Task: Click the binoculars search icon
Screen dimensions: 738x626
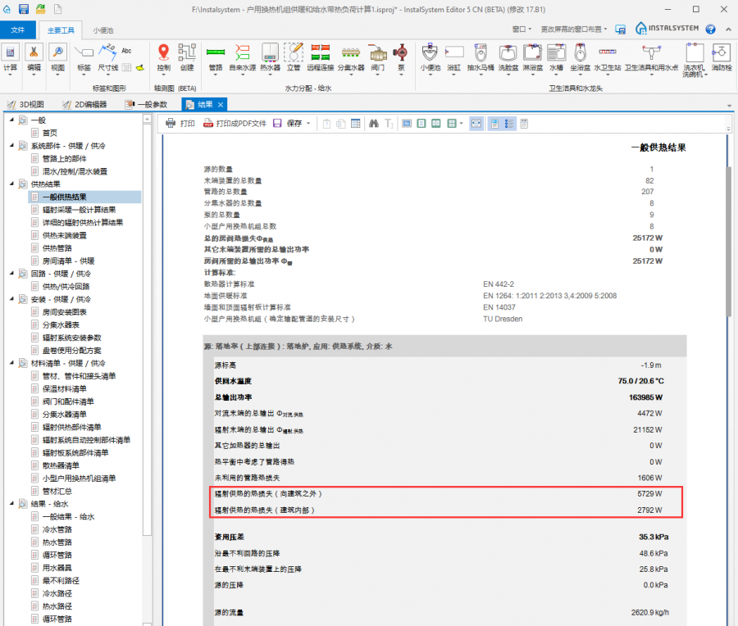Action: pyautogui.click(x=373, y=123)
